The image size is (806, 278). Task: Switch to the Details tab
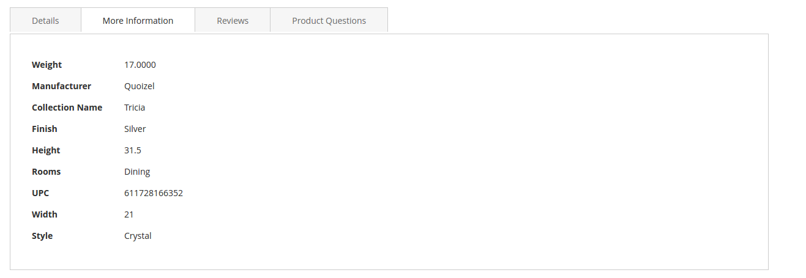click(45, 21)
